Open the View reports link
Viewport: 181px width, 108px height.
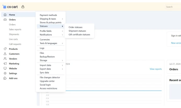pyautogui.click(x=156, y=69)
